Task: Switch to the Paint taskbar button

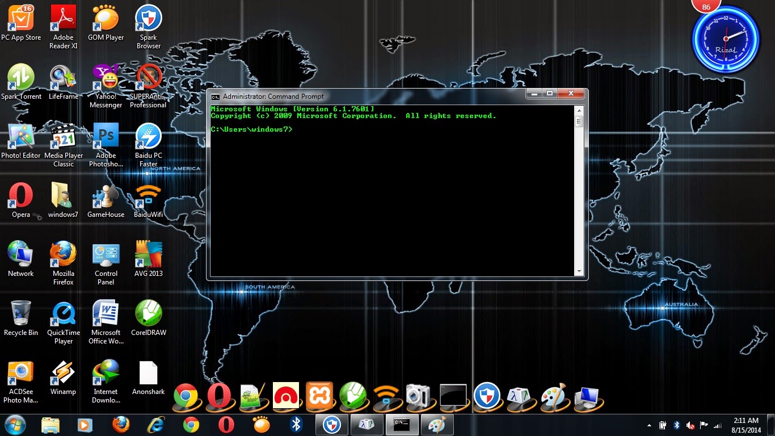Action: (437, 425)
